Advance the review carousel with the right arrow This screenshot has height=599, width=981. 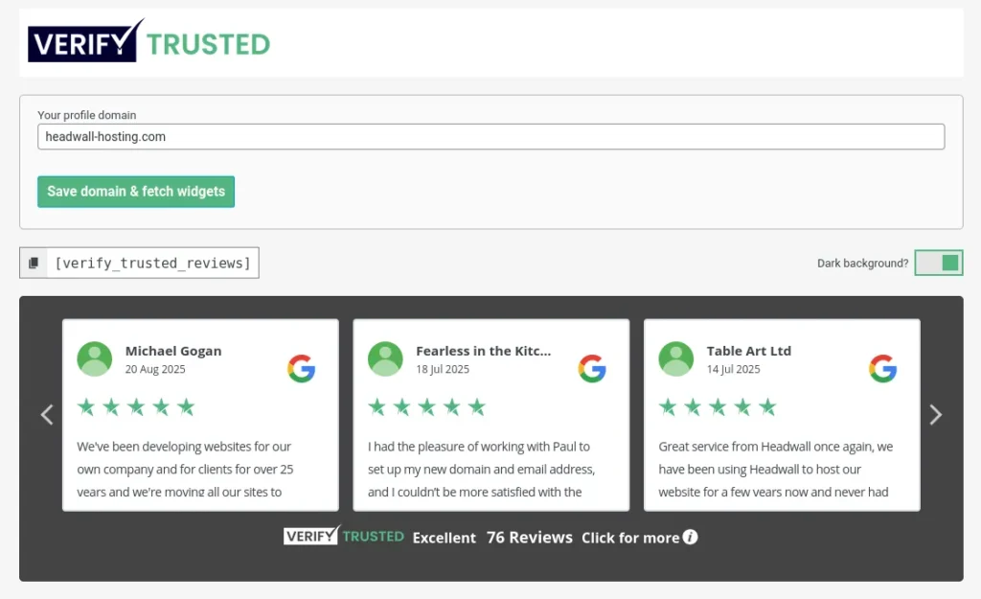pos(935,414)
